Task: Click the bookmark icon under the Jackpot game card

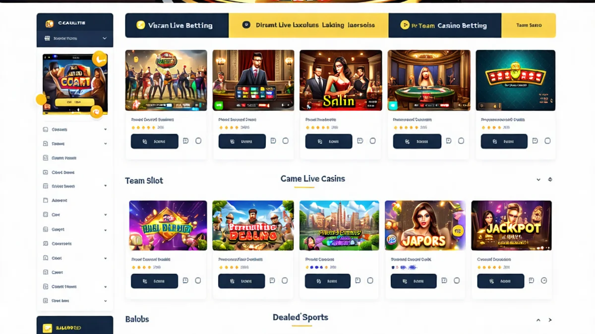Action: tap(531, 281)
